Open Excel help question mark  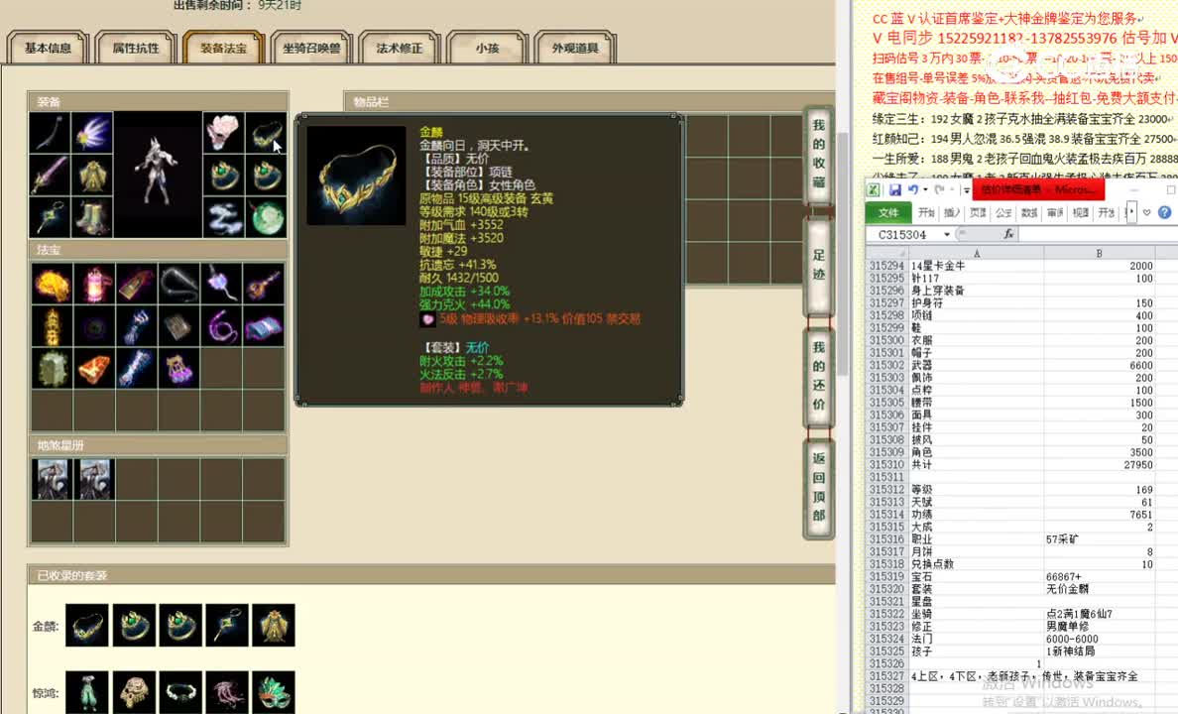[1164, 212]
